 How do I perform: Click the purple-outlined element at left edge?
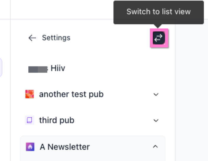[x=1, y=67]
